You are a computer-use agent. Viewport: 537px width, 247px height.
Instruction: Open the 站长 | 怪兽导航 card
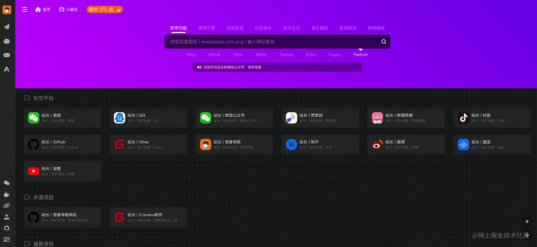[x=234, y=145]
